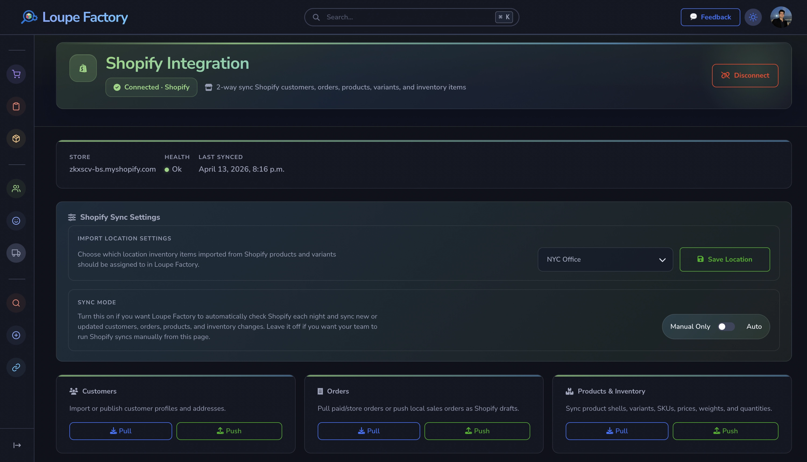
Task: Push Products & Inventory to Shopify
Action: coord(725,431)
